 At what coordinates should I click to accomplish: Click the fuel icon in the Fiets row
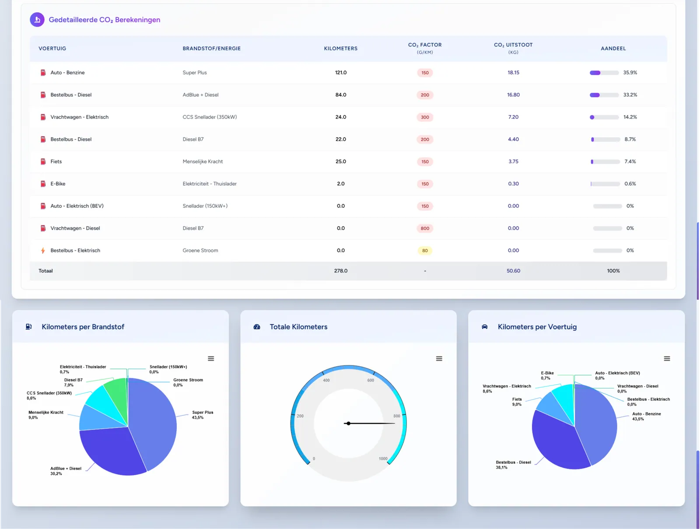point(43,161)
